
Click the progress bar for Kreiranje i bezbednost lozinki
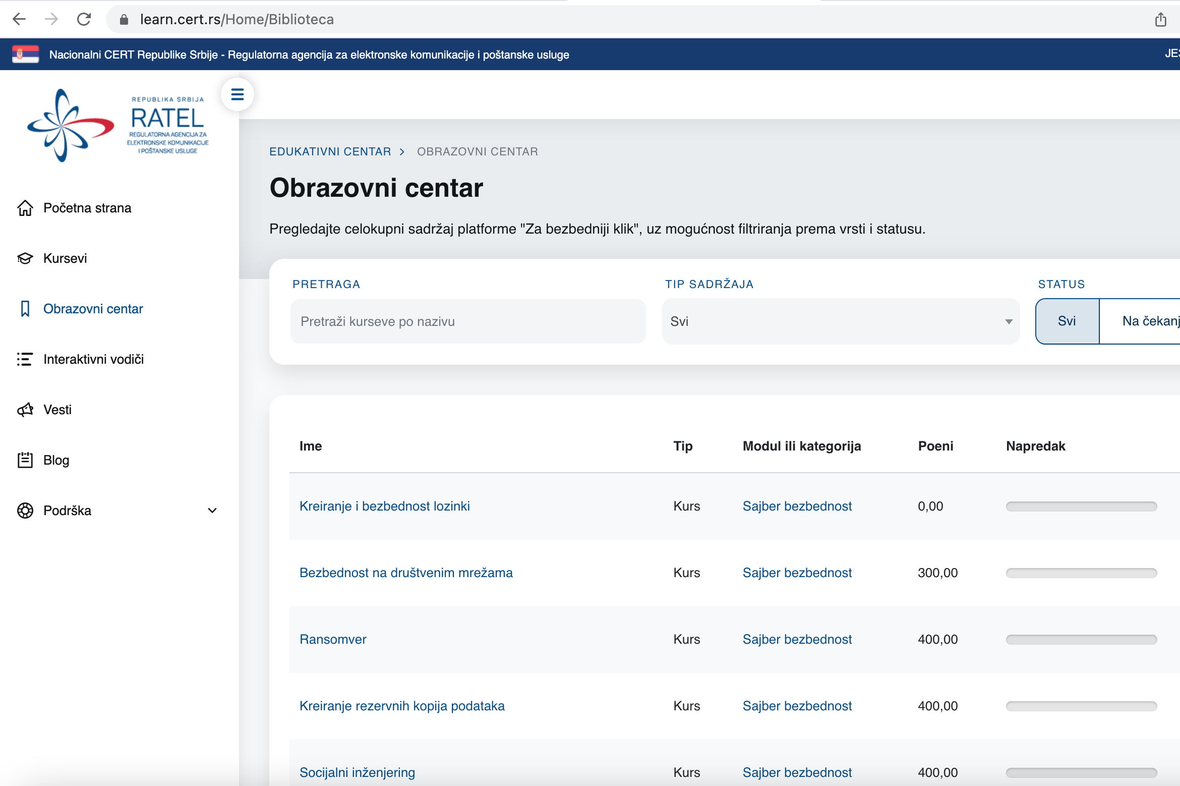1081,506
